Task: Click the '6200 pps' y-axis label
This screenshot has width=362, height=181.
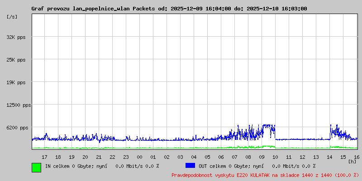Action: (18, 128)
